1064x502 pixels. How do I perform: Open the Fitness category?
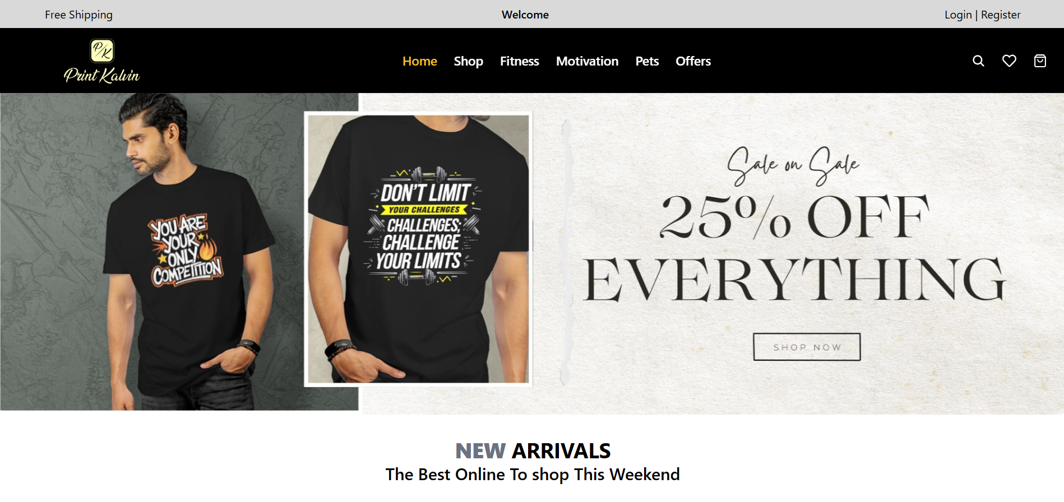(520, 61)
